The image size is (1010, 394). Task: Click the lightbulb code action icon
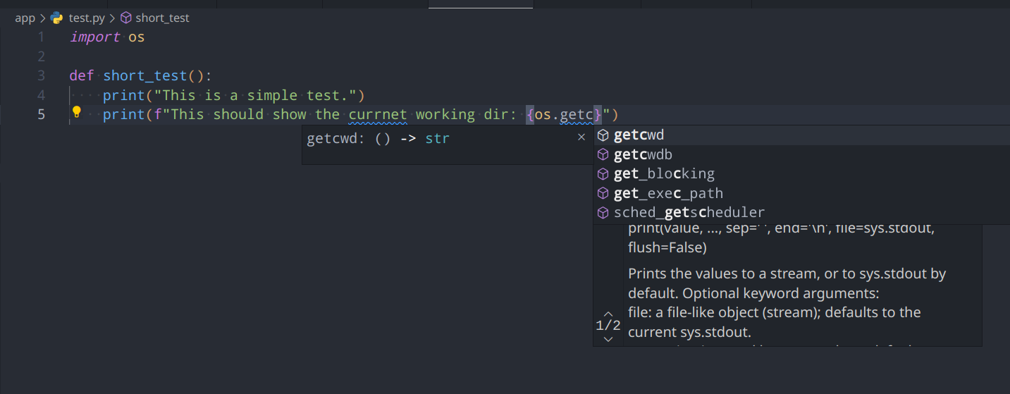[77, 112]
